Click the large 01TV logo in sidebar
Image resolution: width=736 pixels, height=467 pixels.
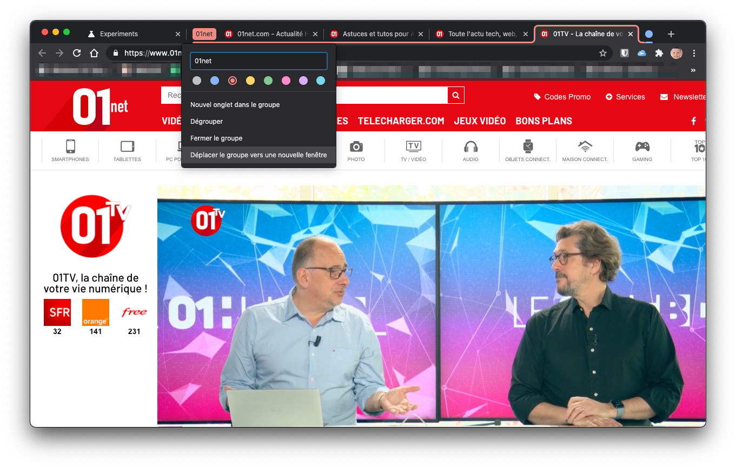click(x=95, y=226)
